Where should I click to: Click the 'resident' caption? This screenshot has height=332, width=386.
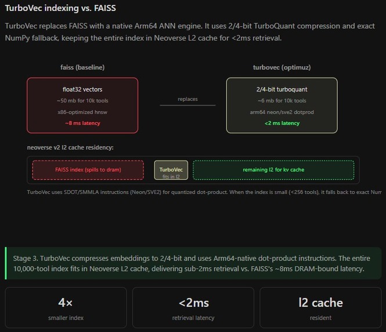tap(320, 318)
